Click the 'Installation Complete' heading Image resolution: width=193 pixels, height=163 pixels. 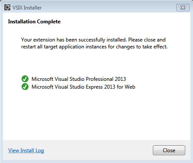(x=34, y=22)
